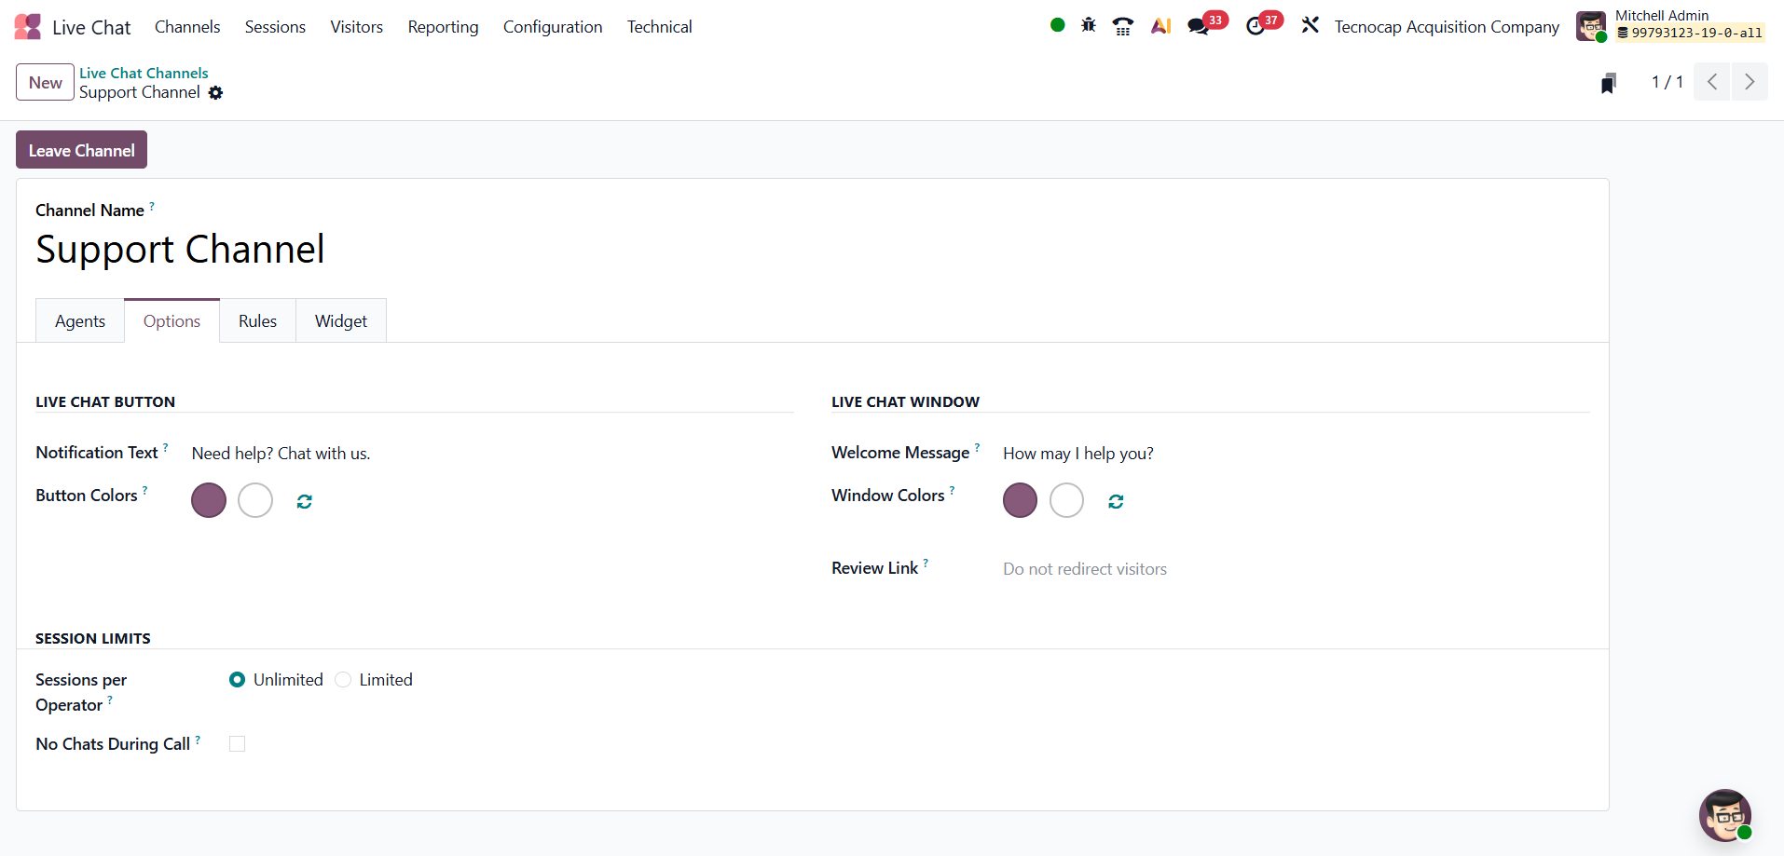Select Limited sessions per operator
This screenshot has height=856, width=1784.
[x=344, y=680]
